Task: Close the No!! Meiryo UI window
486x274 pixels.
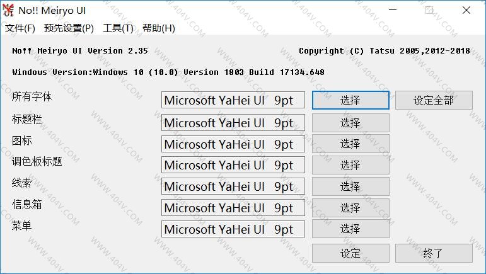Action: coord(466,10)
